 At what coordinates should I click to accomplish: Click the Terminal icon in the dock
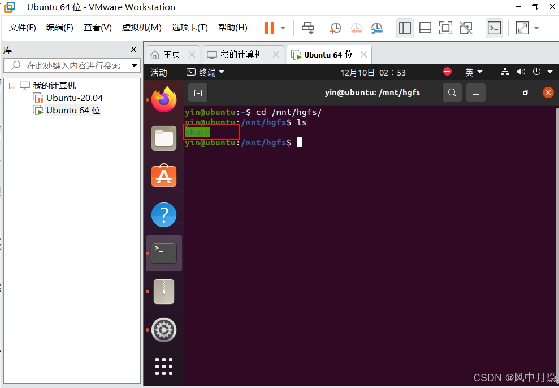(x=164, y=253)
